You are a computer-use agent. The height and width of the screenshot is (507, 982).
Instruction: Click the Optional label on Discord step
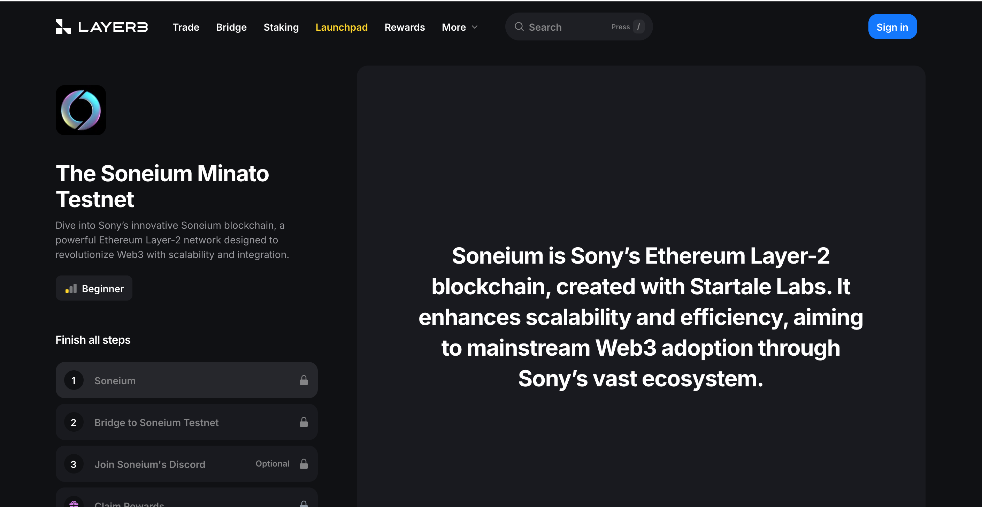272,464
